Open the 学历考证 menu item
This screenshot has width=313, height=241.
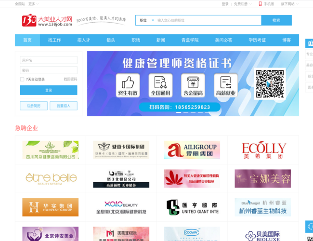pyautogui.click(x=257, y=40)
